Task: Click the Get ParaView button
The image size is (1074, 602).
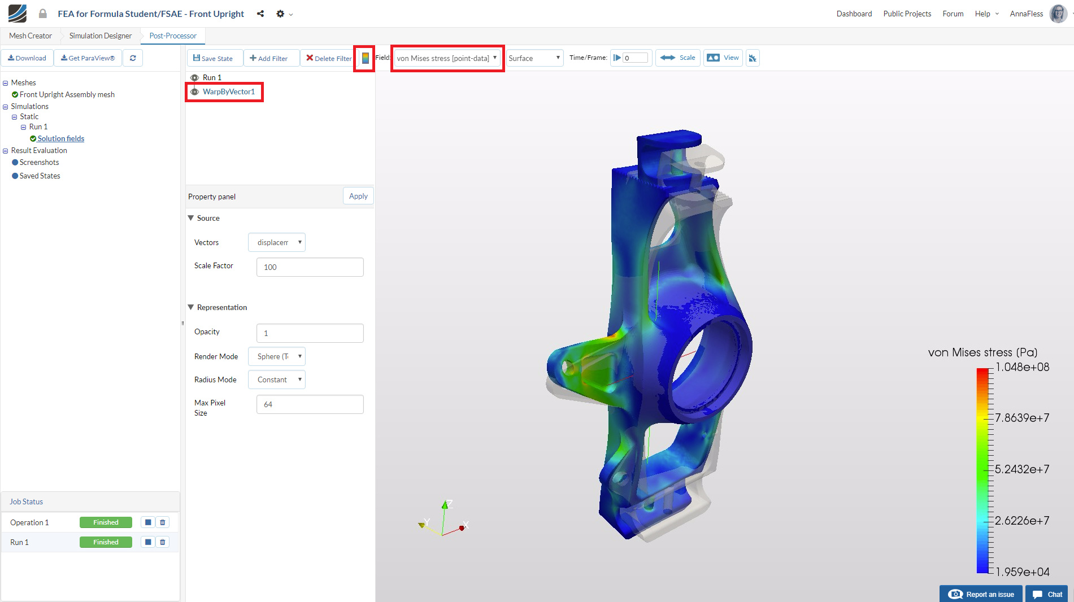Action: point(88,58)
